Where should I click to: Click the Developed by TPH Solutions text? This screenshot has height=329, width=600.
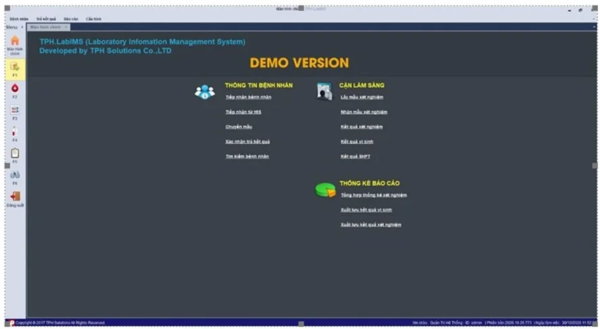pos(106,51)
